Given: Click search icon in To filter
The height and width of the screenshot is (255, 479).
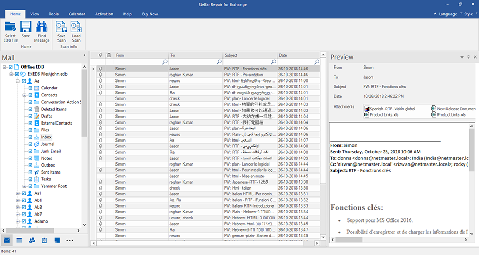Looking at the screenshot, I should tap(219, 62).
